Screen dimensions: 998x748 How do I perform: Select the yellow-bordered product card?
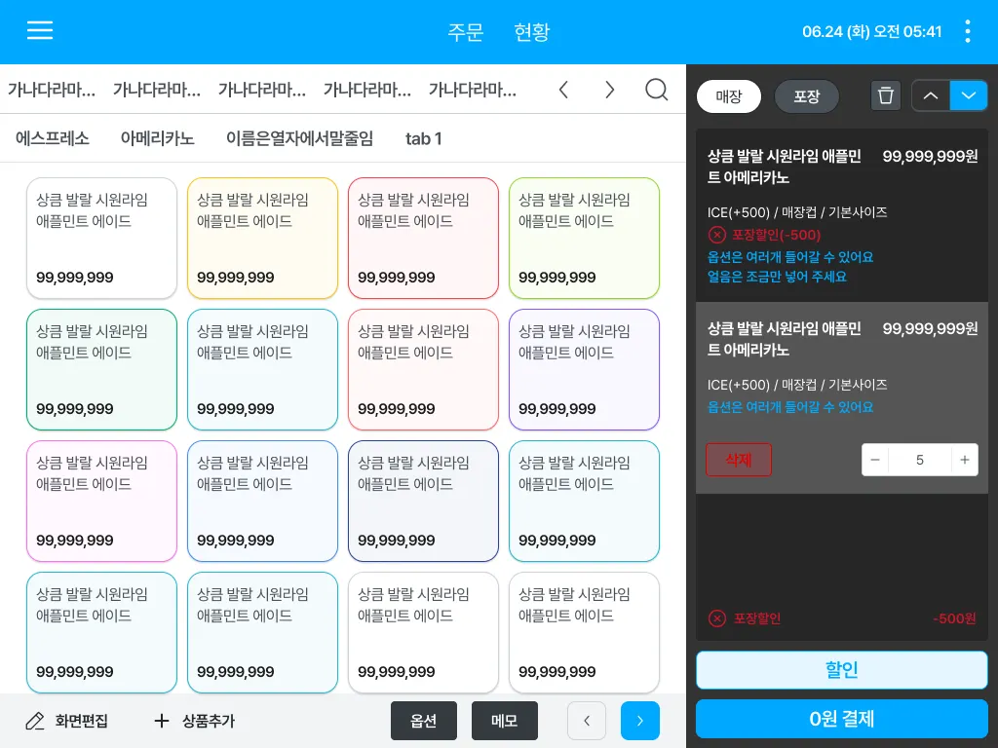(262, 238)
